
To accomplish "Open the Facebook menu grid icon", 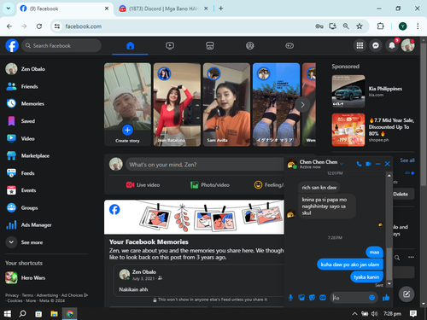I will coord(360,45).
